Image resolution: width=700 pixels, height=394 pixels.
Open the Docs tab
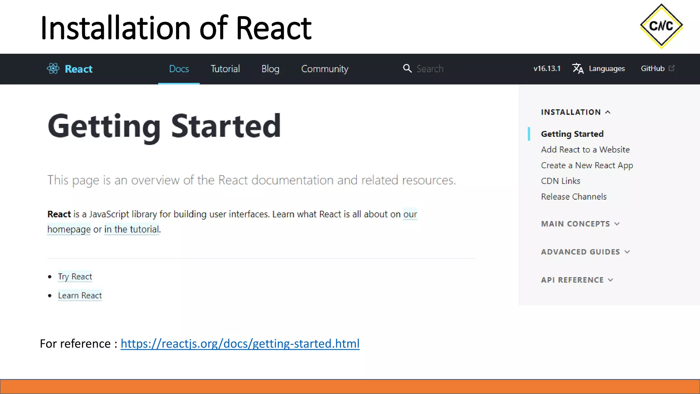pyautogui.click(x=179, y=69)
